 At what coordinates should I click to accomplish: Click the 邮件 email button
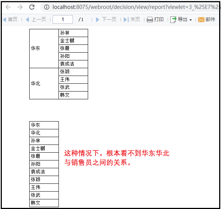(207, 19)
